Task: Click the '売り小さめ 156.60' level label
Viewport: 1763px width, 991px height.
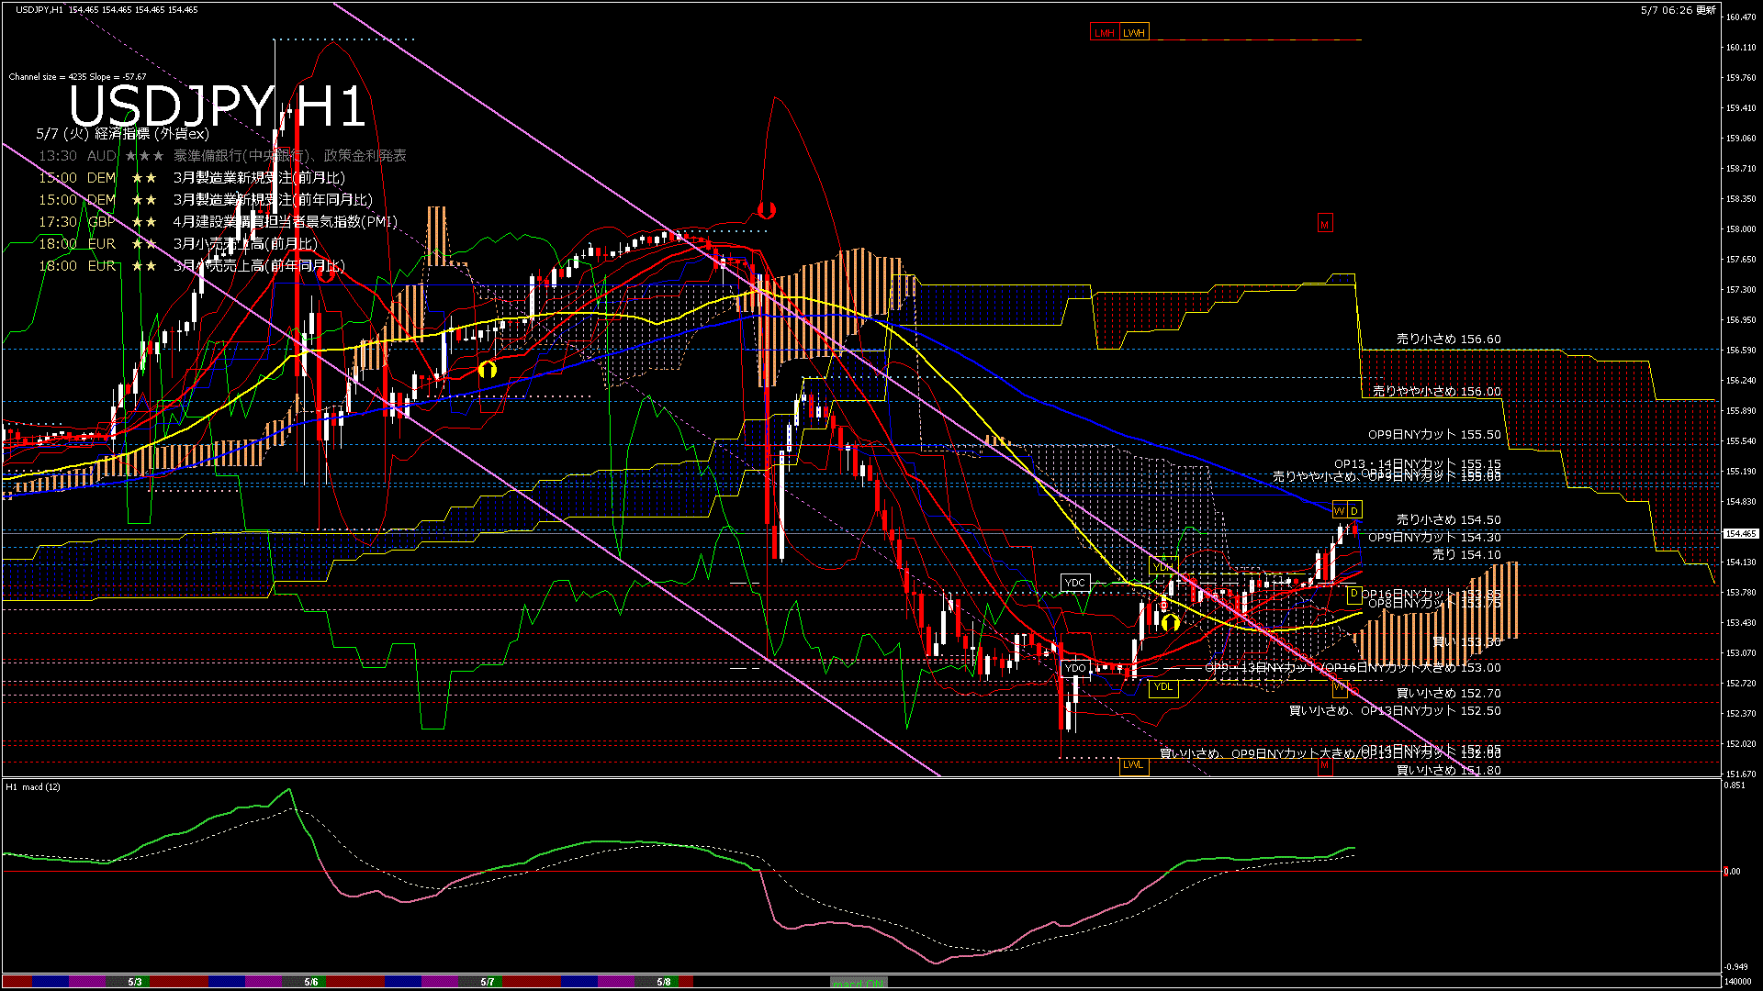Action: [1448, 340]
